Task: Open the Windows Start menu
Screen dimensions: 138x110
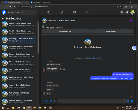Action: point(2,108)
